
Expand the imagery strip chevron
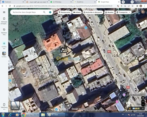143,109
